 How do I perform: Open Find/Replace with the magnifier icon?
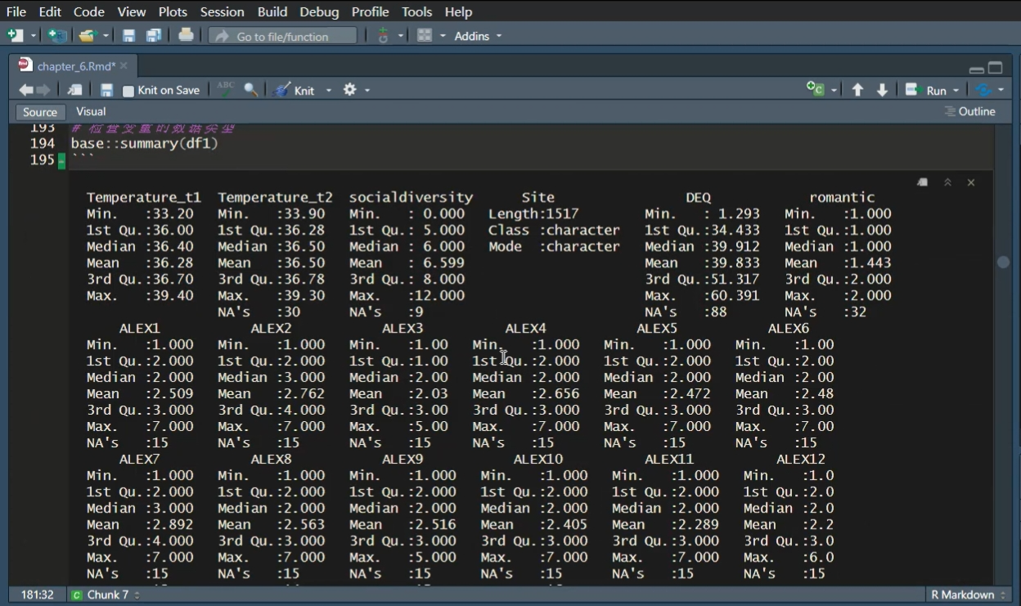pyautogui.click(x=251, y=90)
